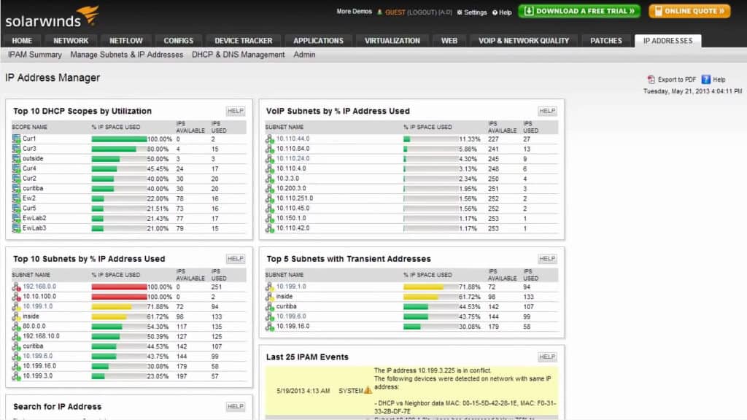Click the More Demos link
The width and height of the screenshot is (747, 420).
(354, 12)
